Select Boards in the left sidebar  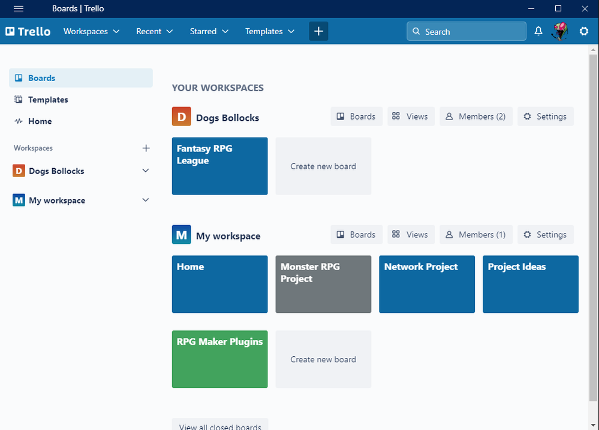80,78
